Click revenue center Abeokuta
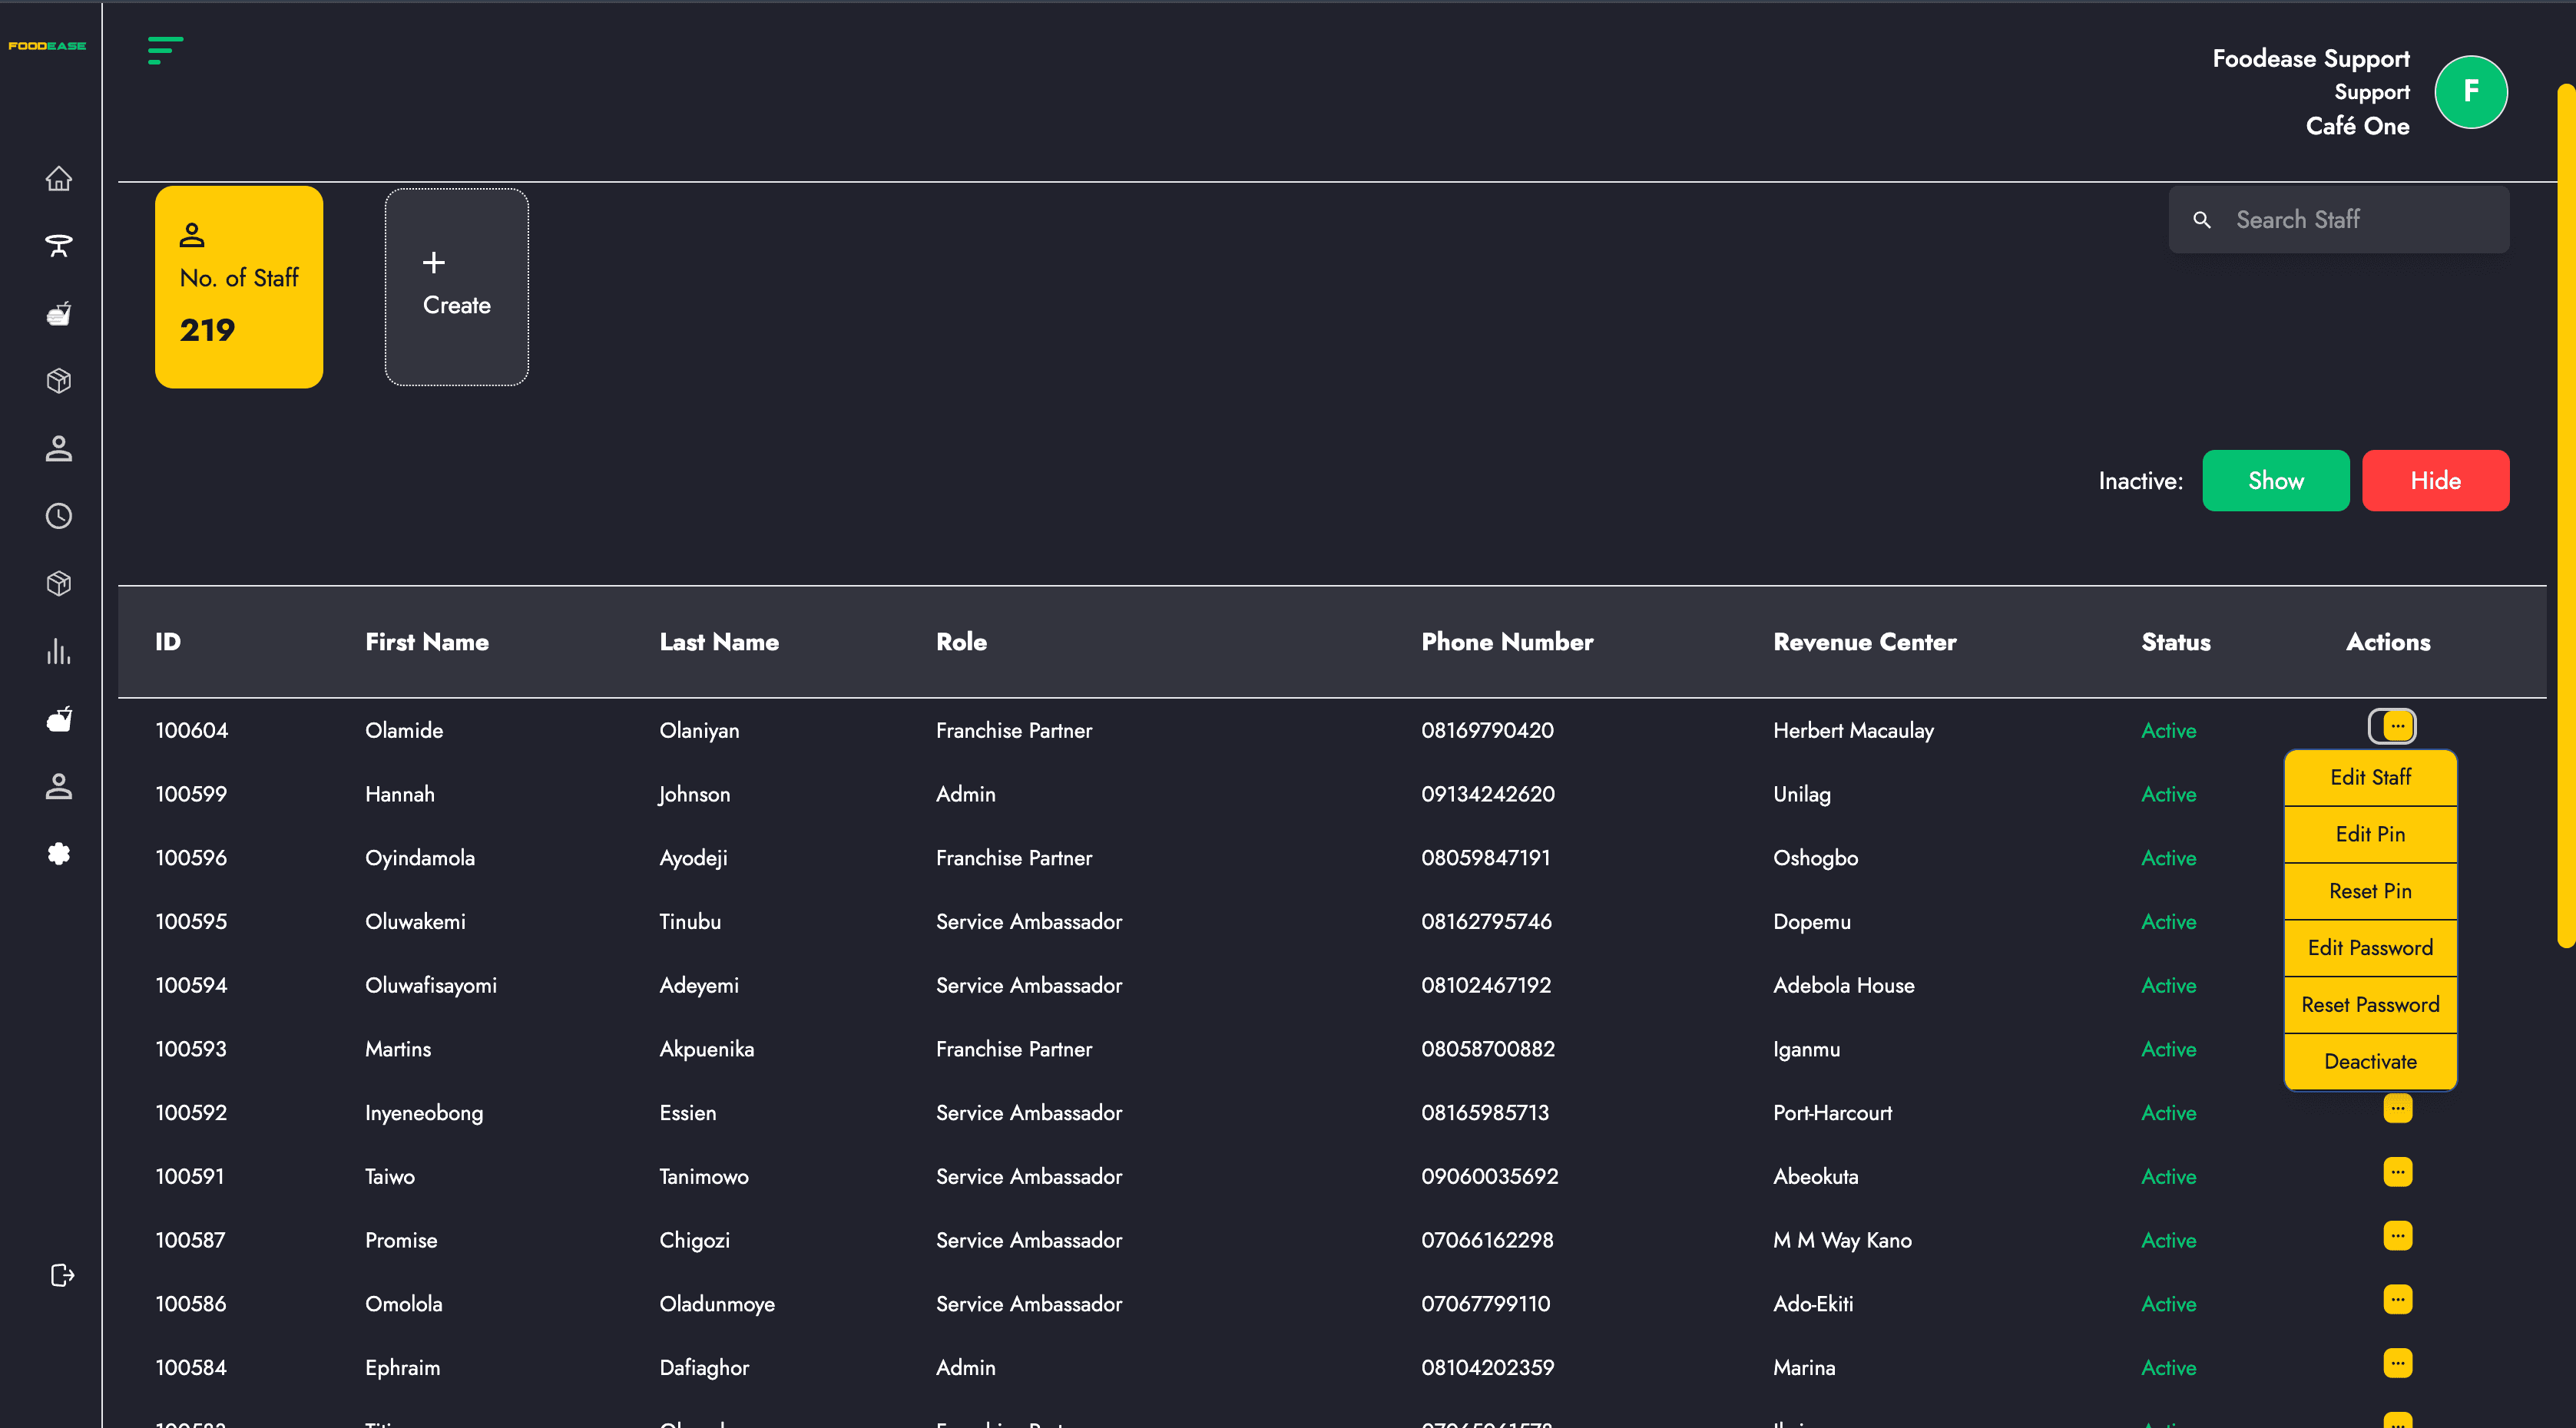 coord(1816,1177)
